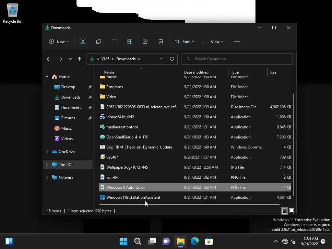Click the muted volume icon in system tray
The image size is (332, 249).
click(293, 241)
